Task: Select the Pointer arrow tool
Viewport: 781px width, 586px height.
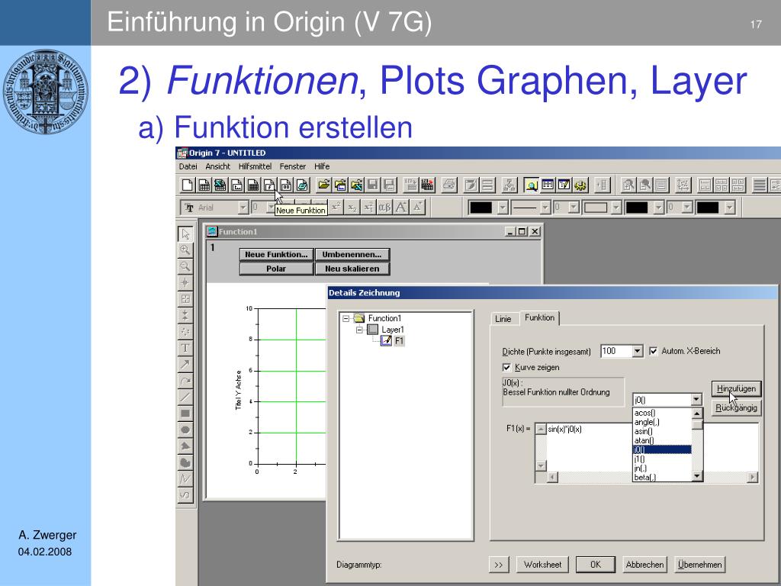Action: coord(185,233)
